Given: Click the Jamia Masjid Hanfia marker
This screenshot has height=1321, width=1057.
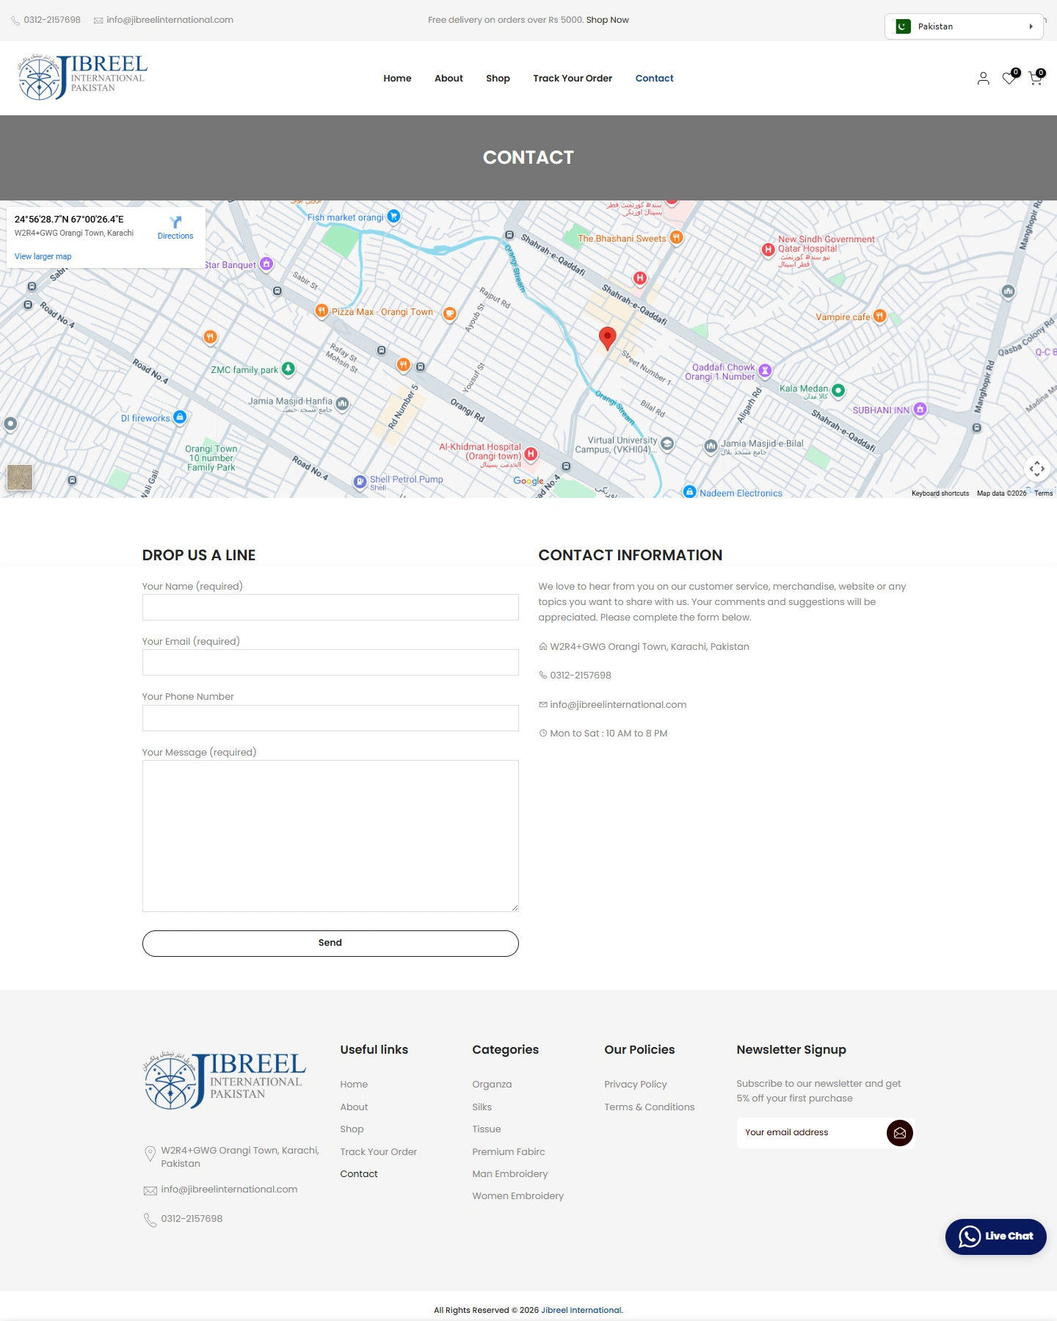Looking at the screenshot, I should pyautogui.click(x=342, y=403).
